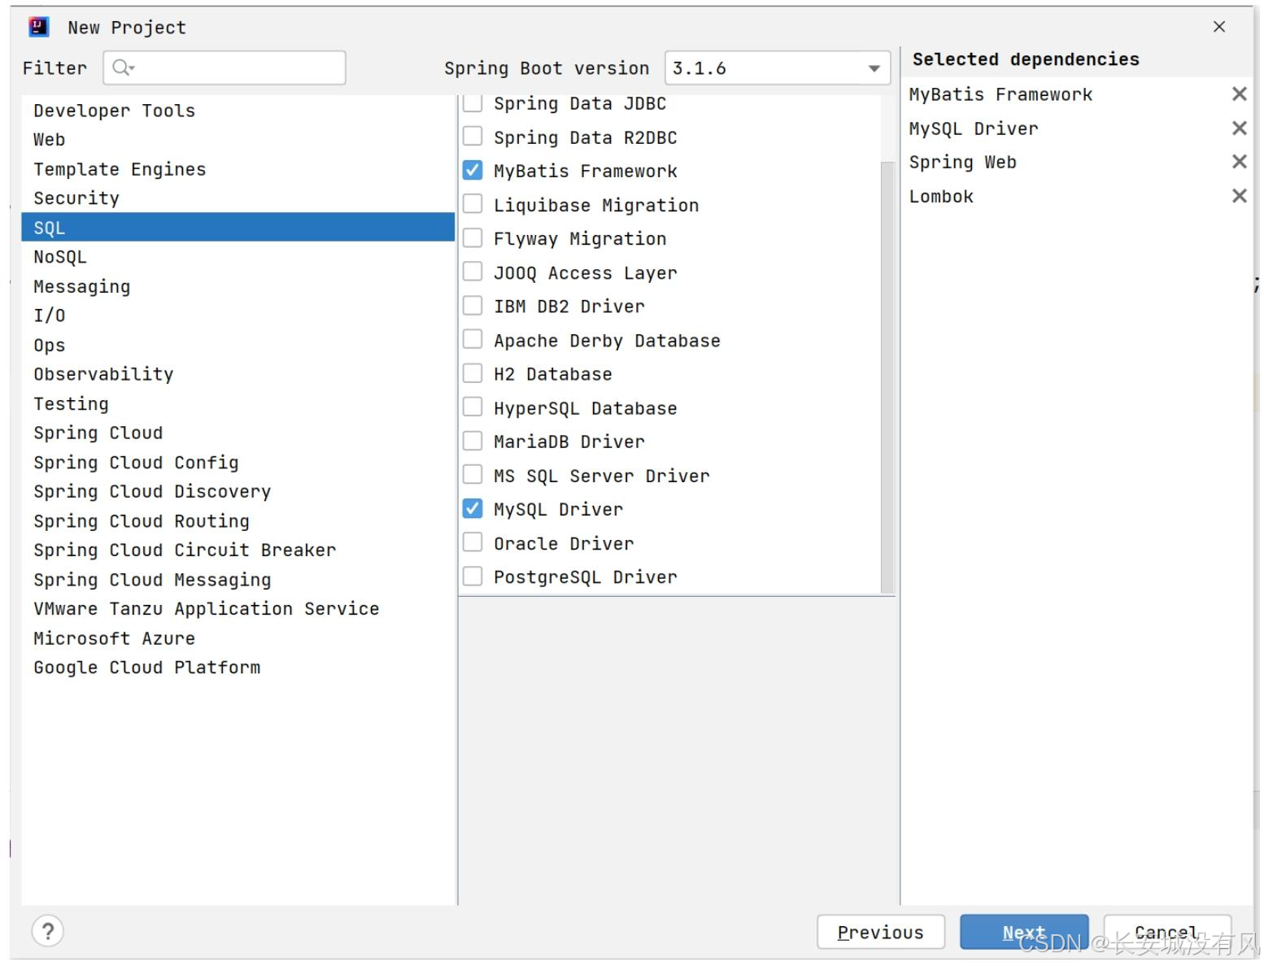The image size is (1264, 966).
Task: Check the HyperSQL Database option
Action: [472, 407]
